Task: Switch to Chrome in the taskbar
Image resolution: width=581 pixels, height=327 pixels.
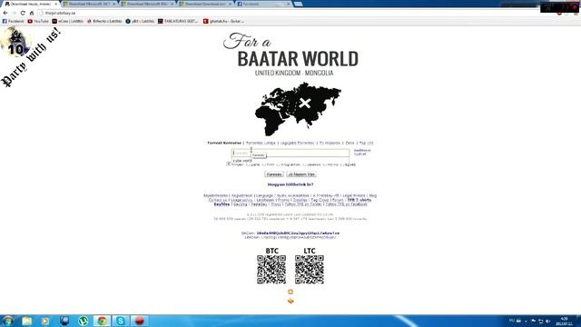Action: [102, 321]
